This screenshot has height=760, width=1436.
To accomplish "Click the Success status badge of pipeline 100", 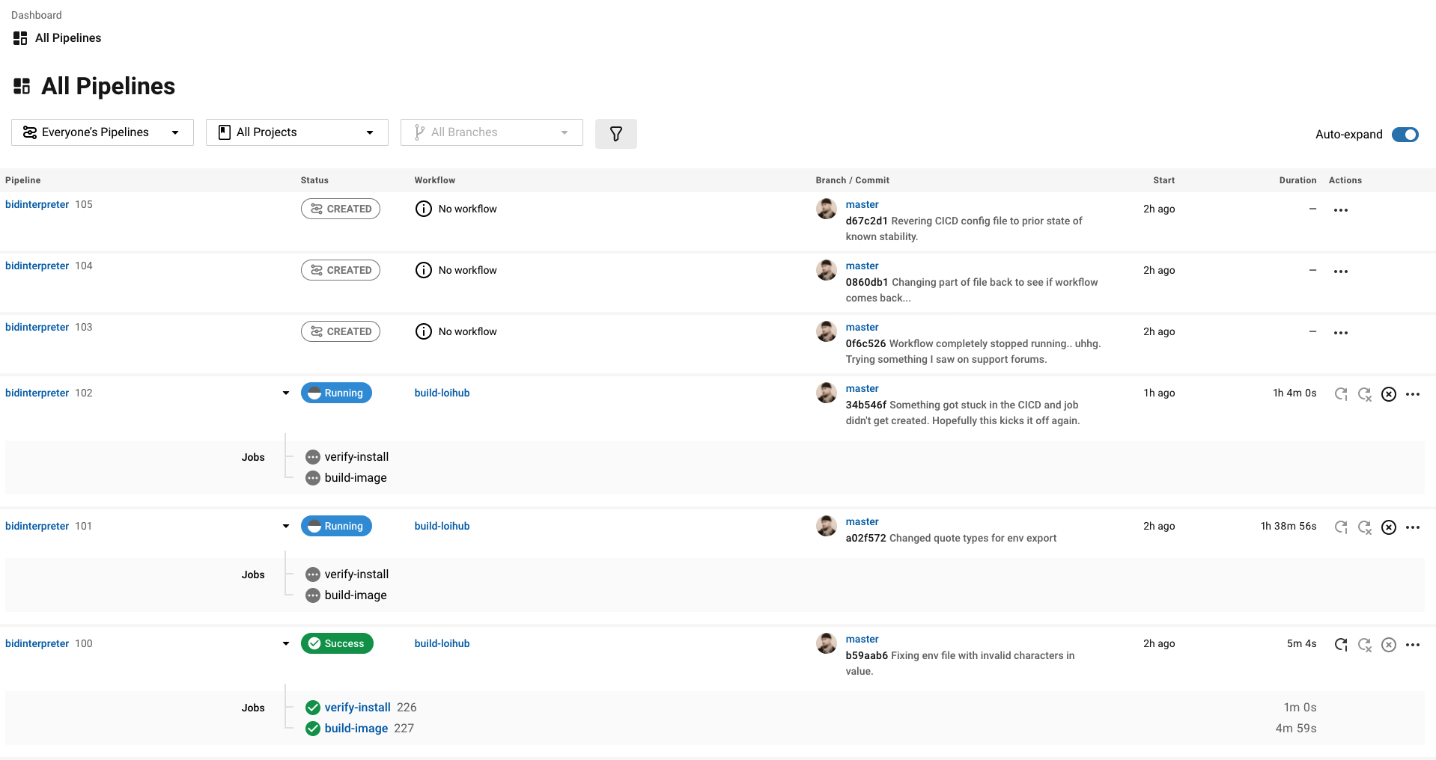I will pos(337,643).
